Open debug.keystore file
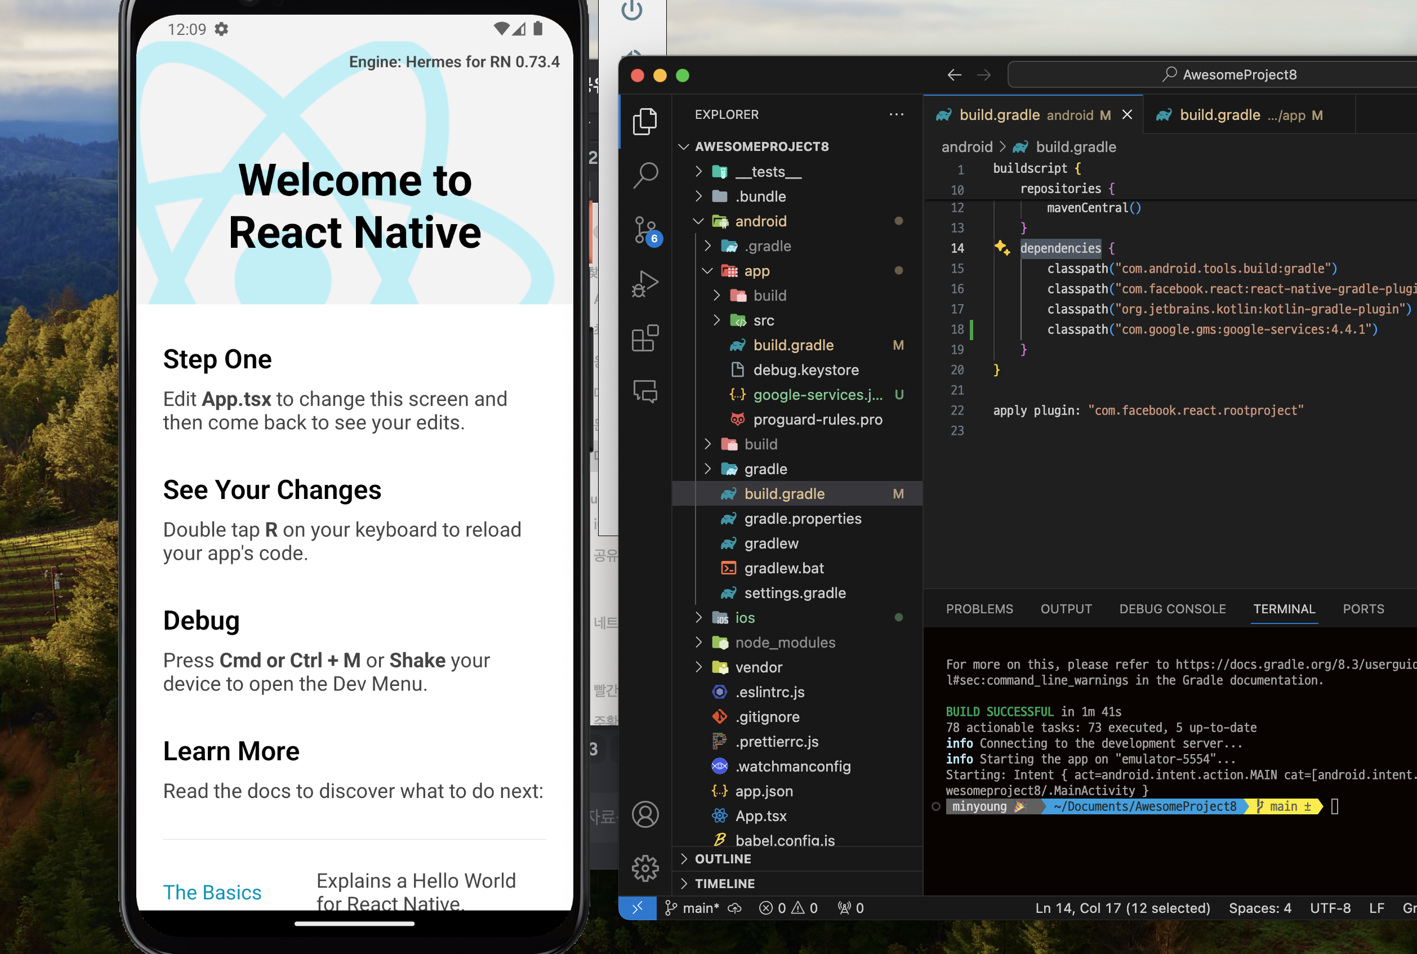Viewport: 1417px width, 954px height. 797,370
